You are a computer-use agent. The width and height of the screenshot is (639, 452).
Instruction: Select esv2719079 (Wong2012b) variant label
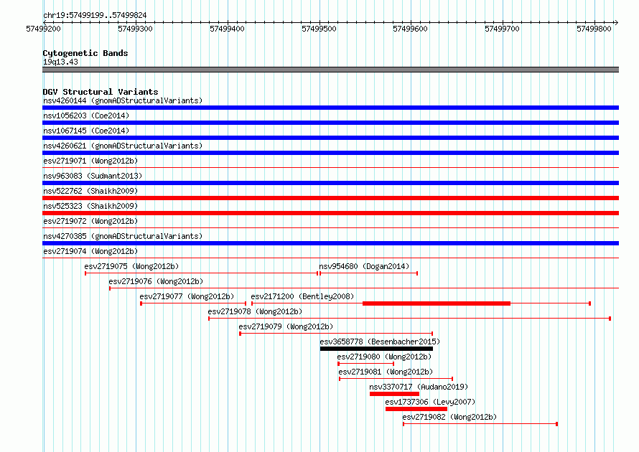[x=286, y=326]
